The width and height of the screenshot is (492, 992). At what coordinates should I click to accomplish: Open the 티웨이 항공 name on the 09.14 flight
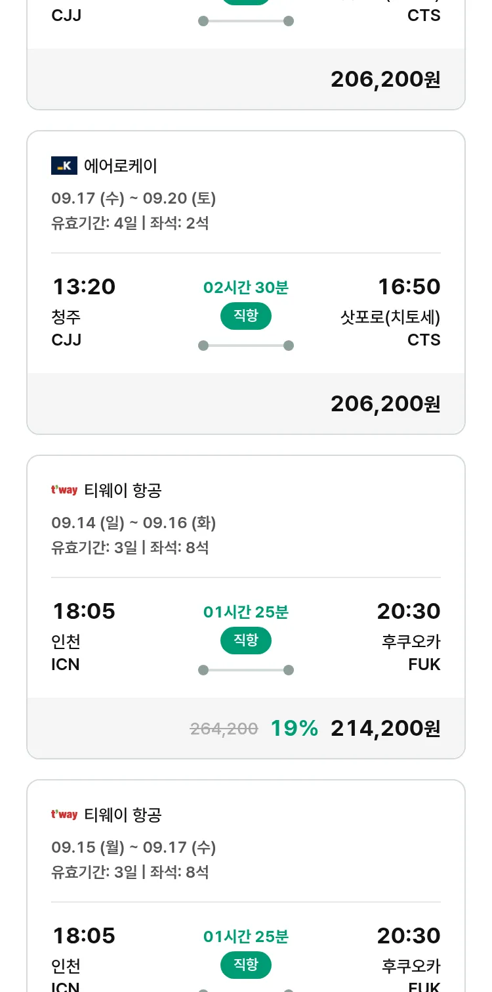[123, 490]
